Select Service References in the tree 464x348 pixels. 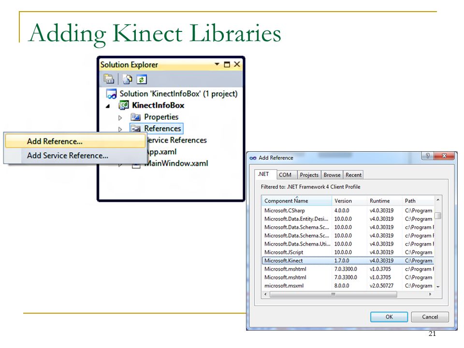pyautogui.click(x=176, y=140)
